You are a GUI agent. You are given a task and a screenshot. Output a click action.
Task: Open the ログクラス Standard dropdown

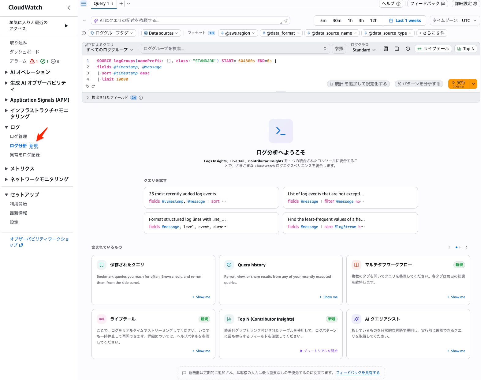pos(364,50)
